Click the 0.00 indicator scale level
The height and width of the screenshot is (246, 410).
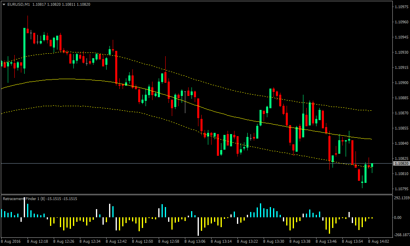coord(398,218)
